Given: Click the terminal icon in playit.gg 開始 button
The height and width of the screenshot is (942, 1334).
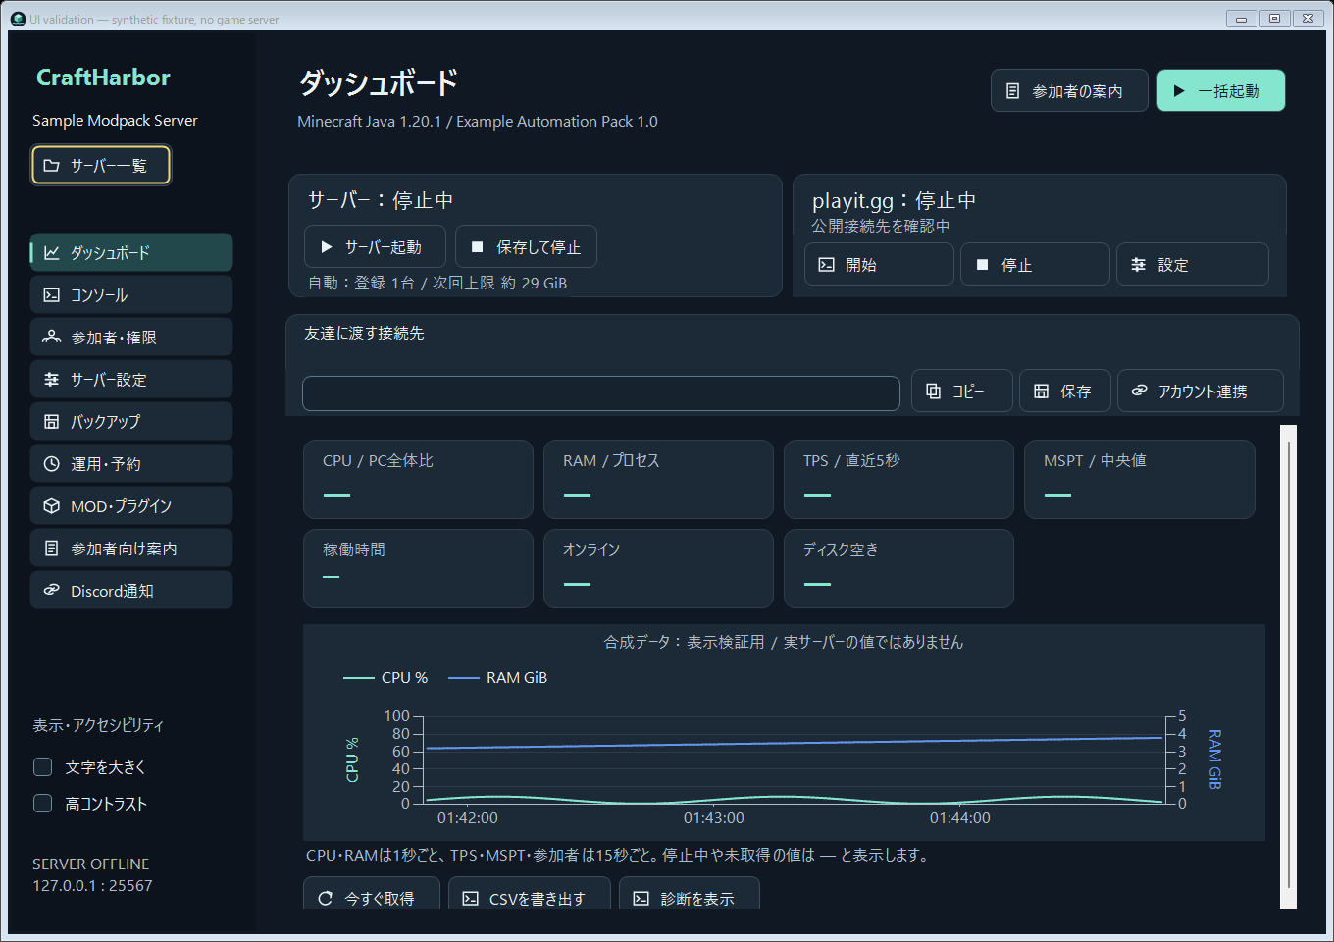Looking at the screenshot, I should pos(827,265).
